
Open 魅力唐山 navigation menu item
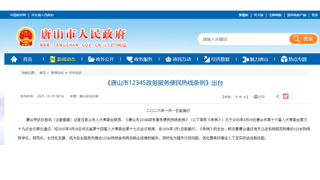pos(259,59)
